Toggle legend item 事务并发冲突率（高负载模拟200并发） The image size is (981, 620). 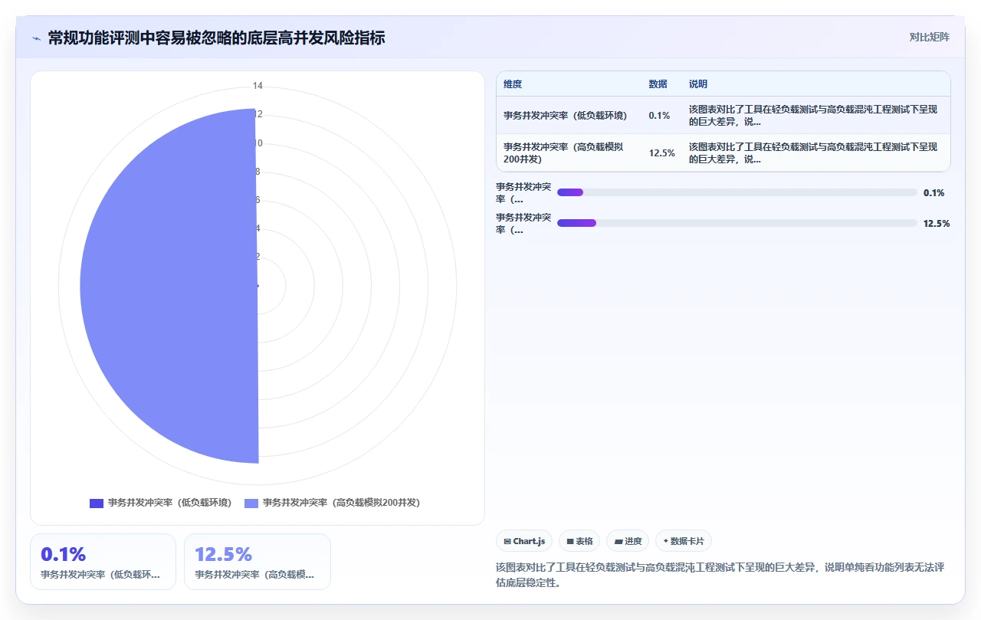tap(332, 503)
